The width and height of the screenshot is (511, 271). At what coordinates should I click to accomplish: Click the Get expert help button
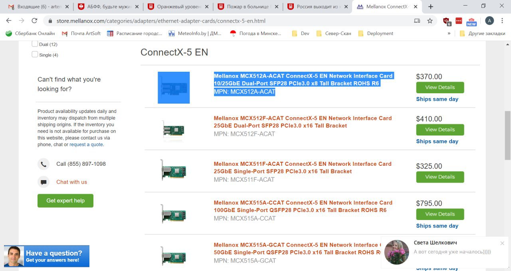coord(65,200)
